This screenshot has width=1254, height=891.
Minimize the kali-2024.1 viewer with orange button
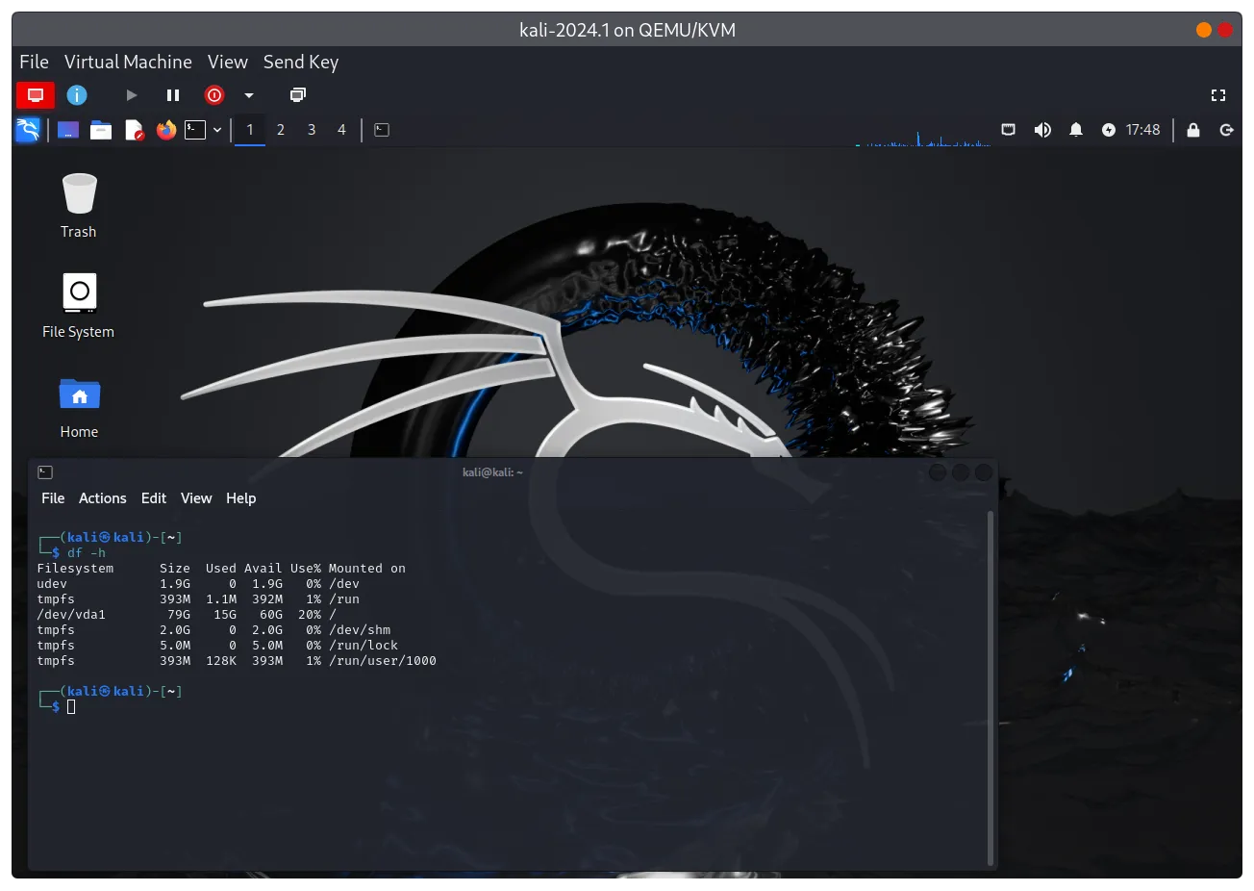coord(1204,30)
